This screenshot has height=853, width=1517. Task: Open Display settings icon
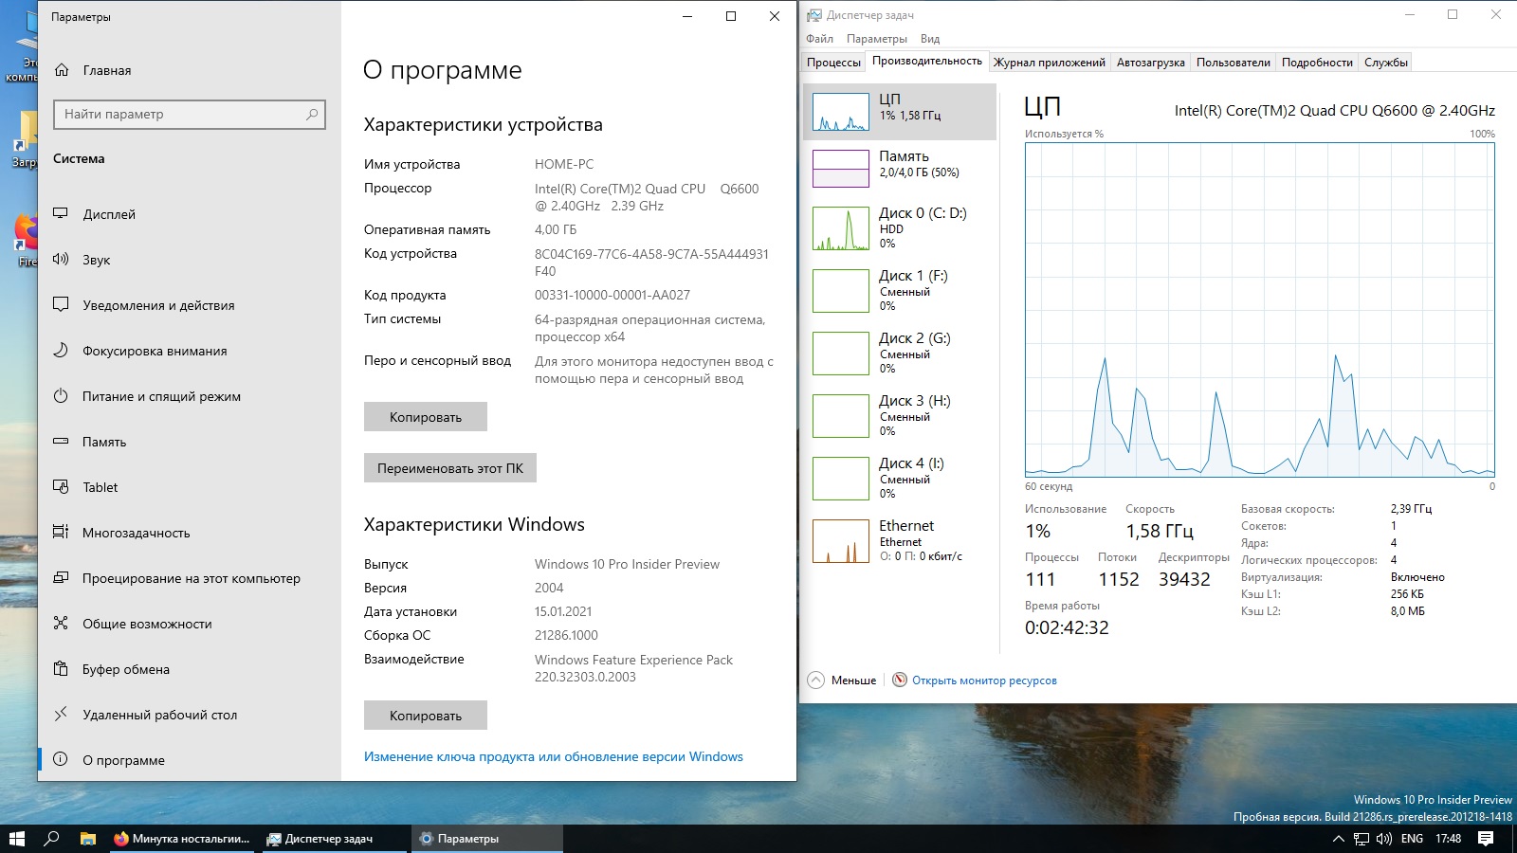pos(61,214)
